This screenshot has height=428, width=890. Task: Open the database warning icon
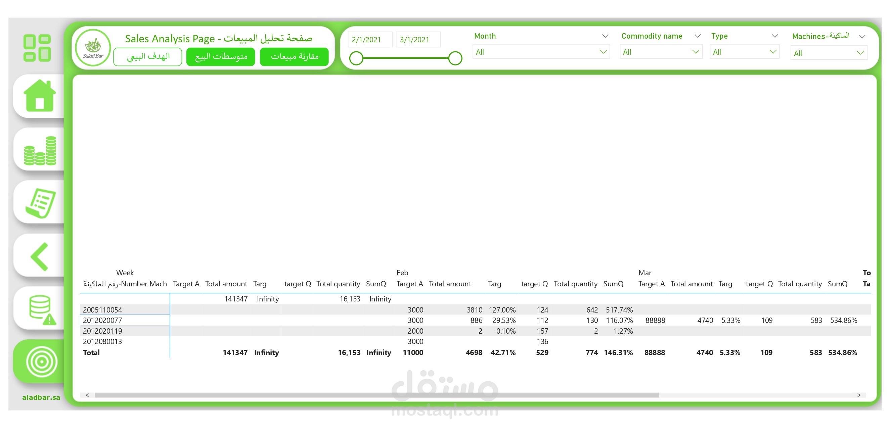point(42,309)
